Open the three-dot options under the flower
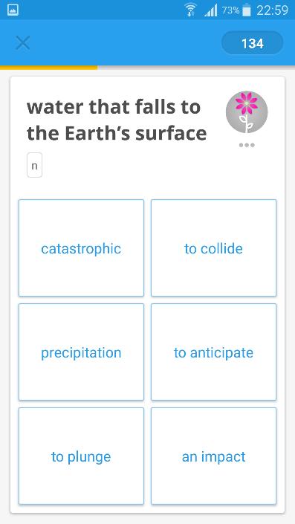The image size is (295, 524). [x=247, y=145]
